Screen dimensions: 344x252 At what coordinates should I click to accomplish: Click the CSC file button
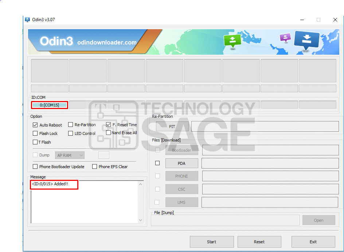coord(181,189)
